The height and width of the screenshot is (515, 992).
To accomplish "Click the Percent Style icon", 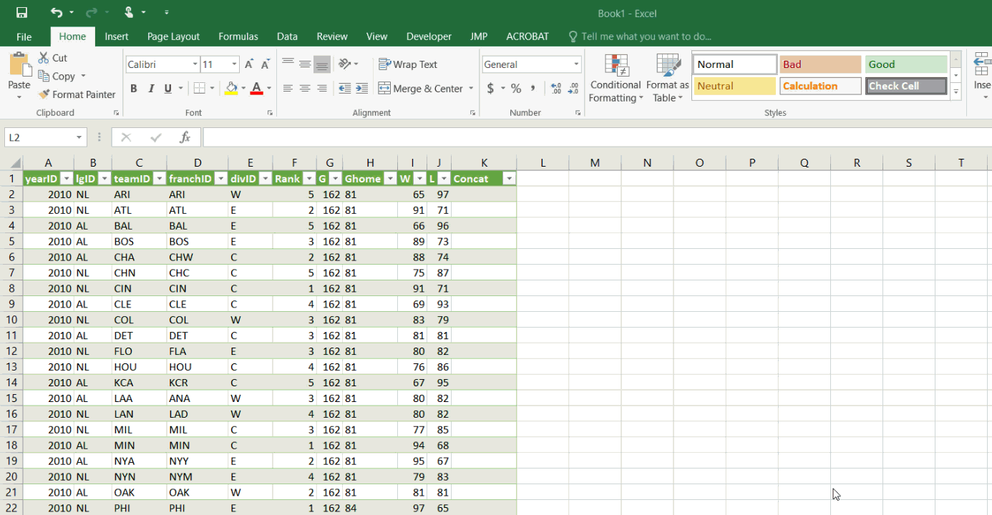I will click(x=515, y=89).
